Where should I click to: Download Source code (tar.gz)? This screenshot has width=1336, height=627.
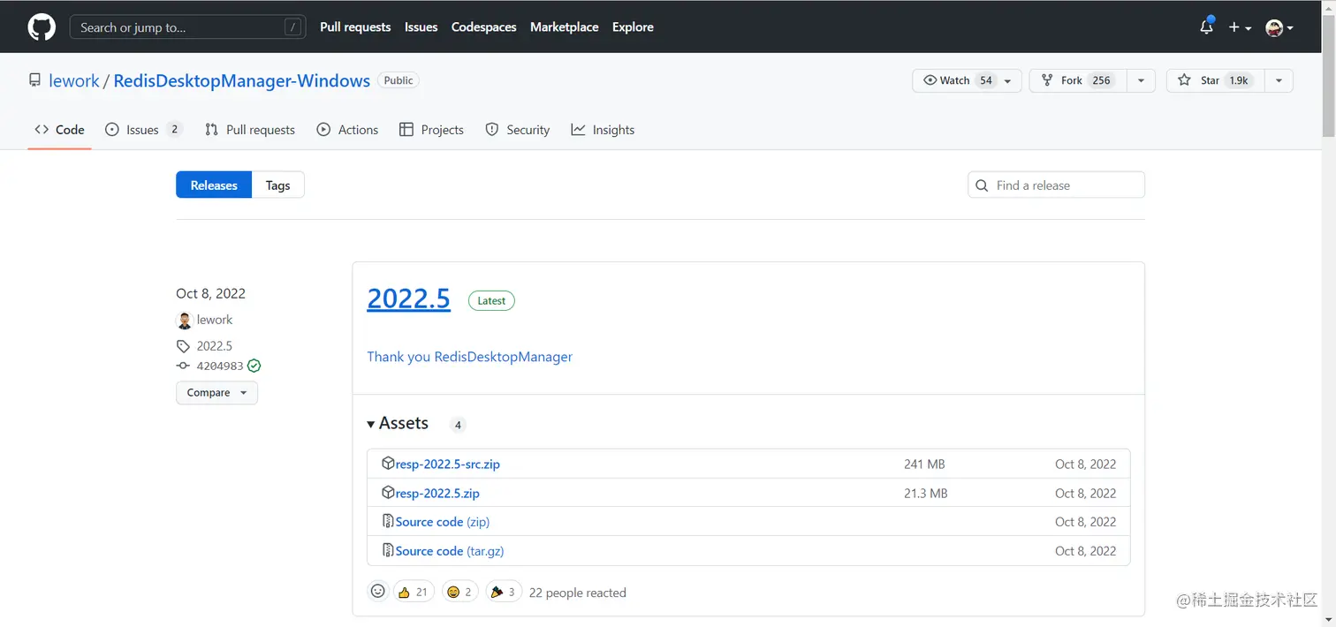pyautogui.click(x=450, y=551)
